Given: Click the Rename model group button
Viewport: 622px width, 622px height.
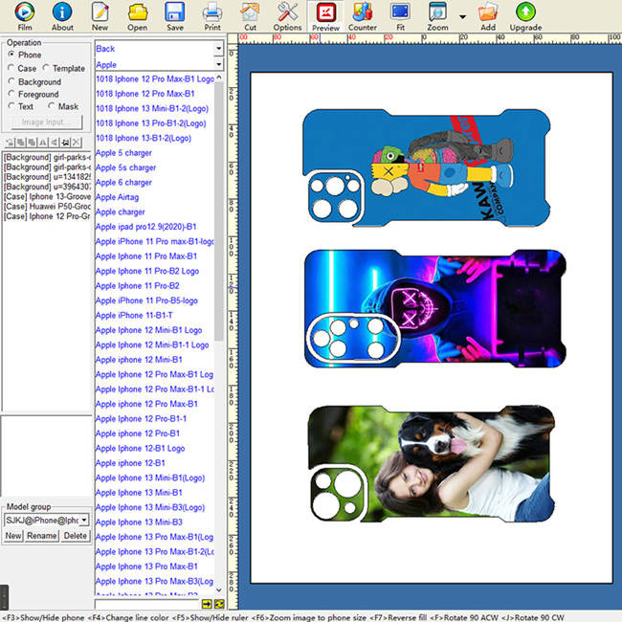Looking at the screenshot, I should 42,536.
